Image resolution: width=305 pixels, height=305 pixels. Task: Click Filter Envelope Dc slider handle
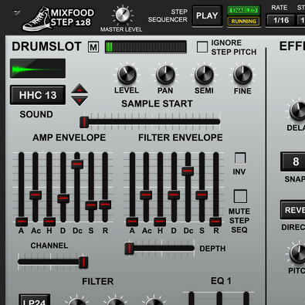pos(188,171)
